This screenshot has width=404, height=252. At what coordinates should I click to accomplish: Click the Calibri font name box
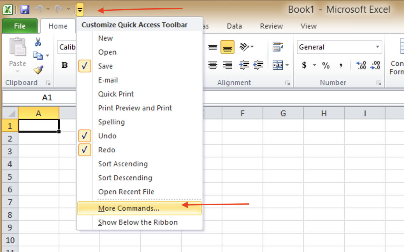click(x=67, y=47)
